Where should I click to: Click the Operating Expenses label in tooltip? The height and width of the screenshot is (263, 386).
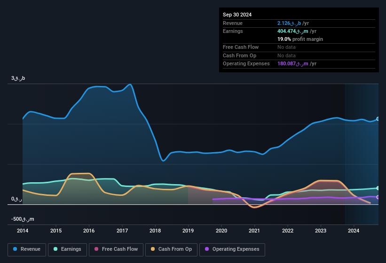click(246, 64)
